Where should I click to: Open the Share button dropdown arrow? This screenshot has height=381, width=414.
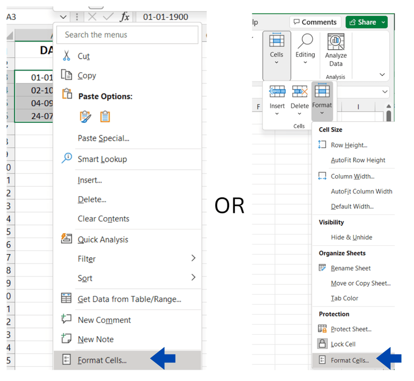click(383, 22)
